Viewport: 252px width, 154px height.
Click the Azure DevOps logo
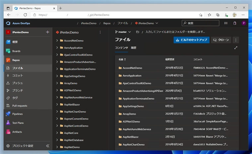[8, 23]
